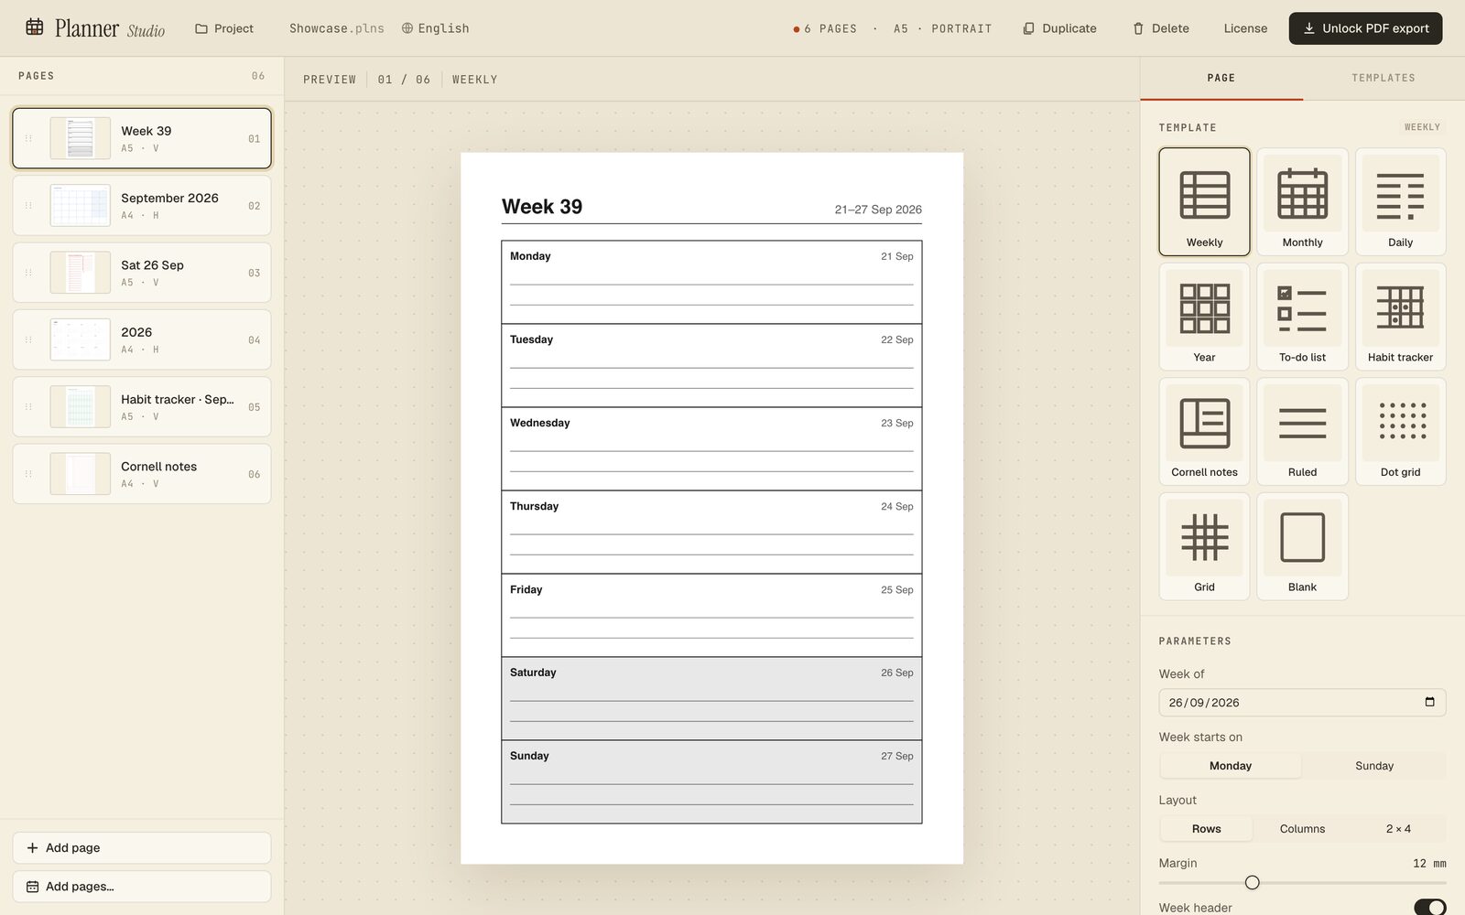Set week start to Sunday
The height and width of the screenshot is (915, 1465).
1373,766
